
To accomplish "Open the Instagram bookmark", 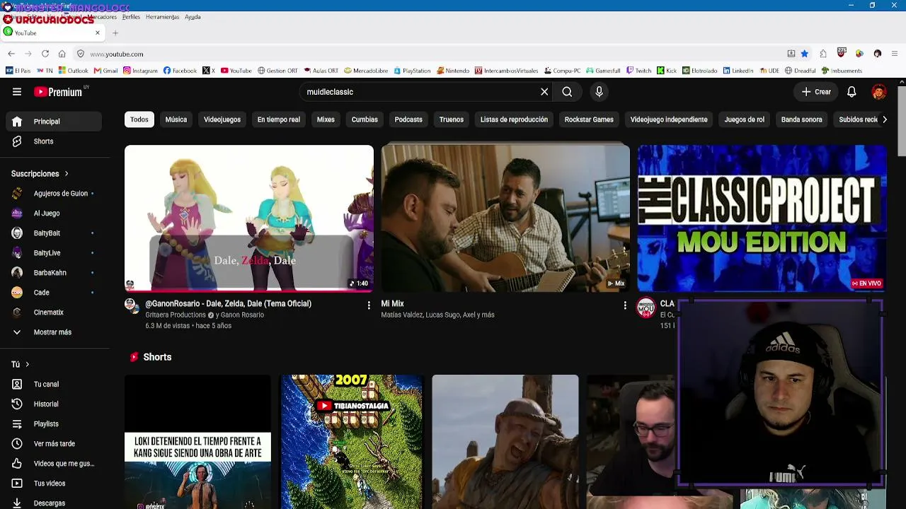I will click(x=140, y=71).
